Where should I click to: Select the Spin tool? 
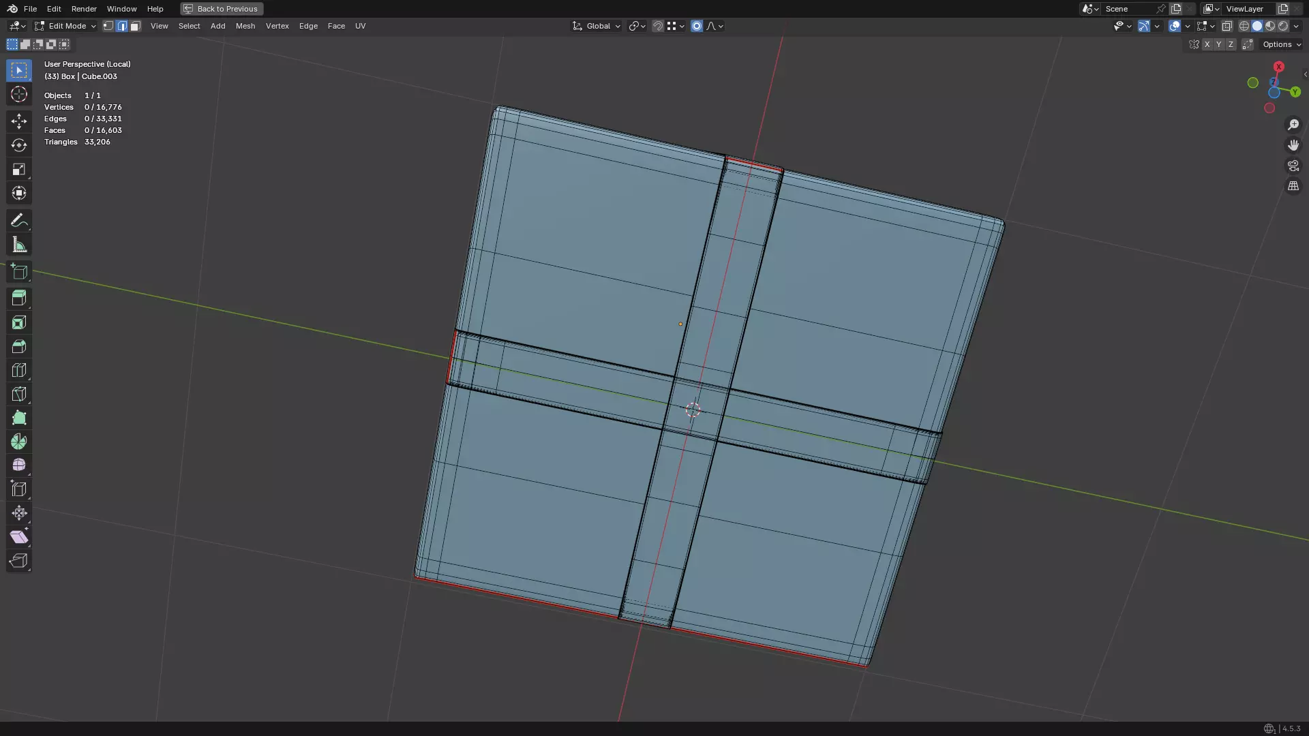tap(19, 442)
